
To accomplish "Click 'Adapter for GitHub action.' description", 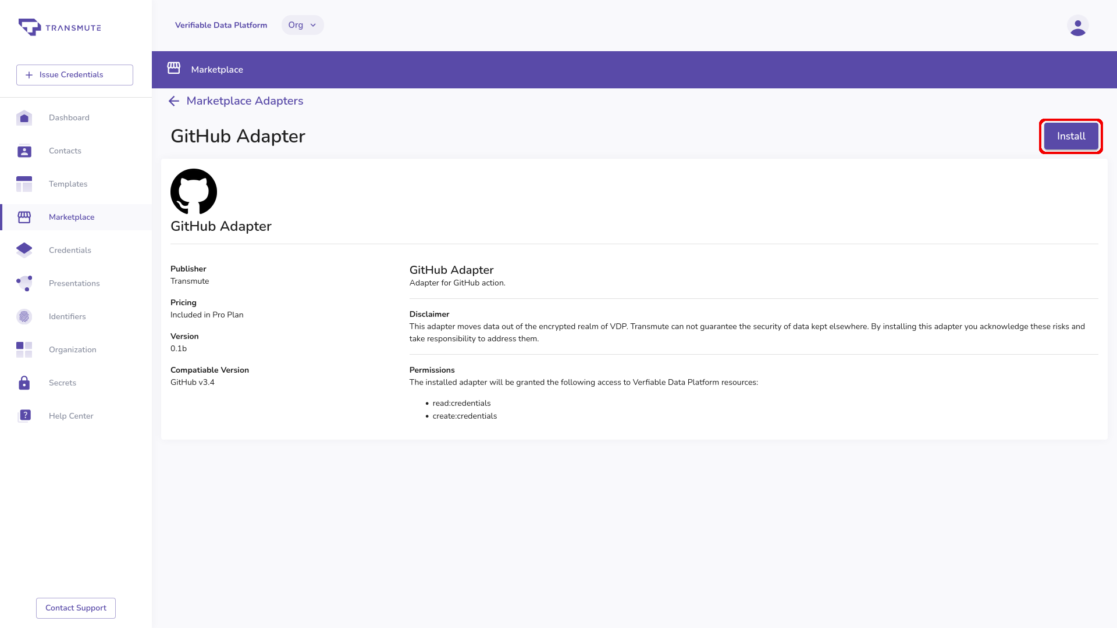I will pyautogui.click(x=457, y=283).
